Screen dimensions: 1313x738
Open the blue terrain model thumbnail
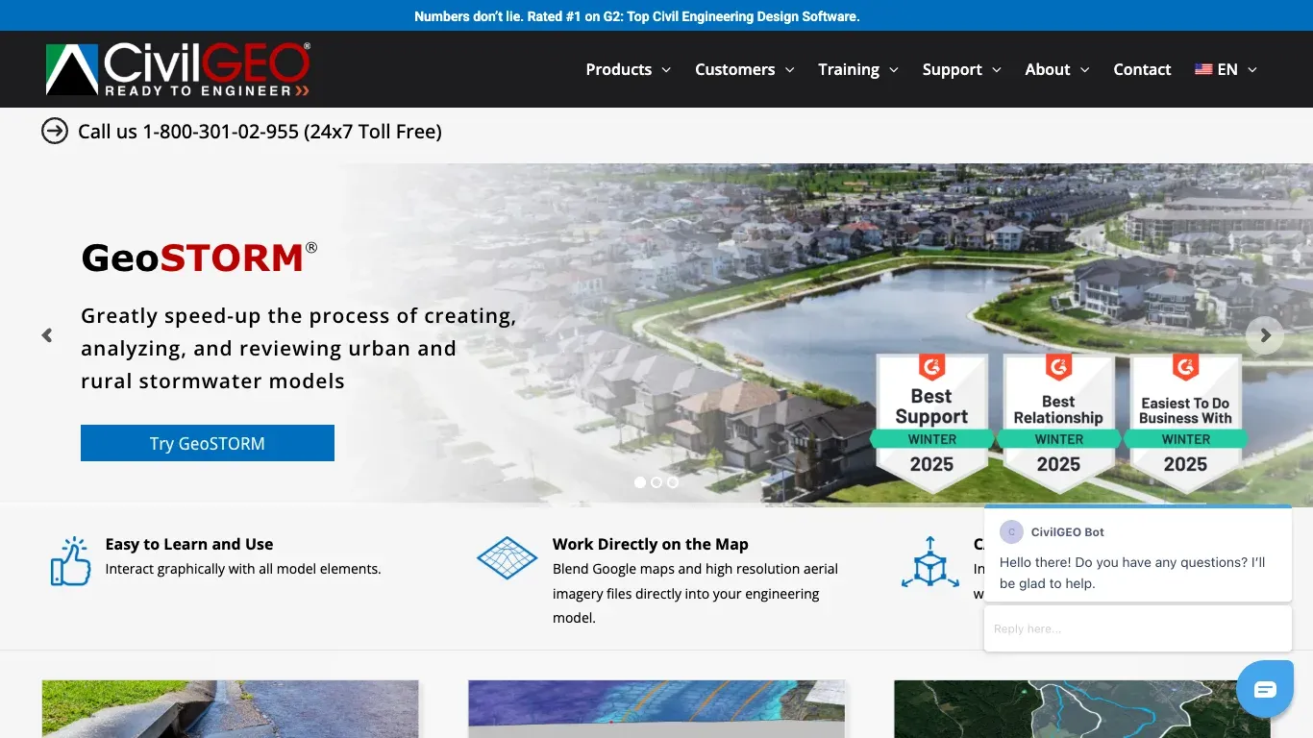point(656,709)
